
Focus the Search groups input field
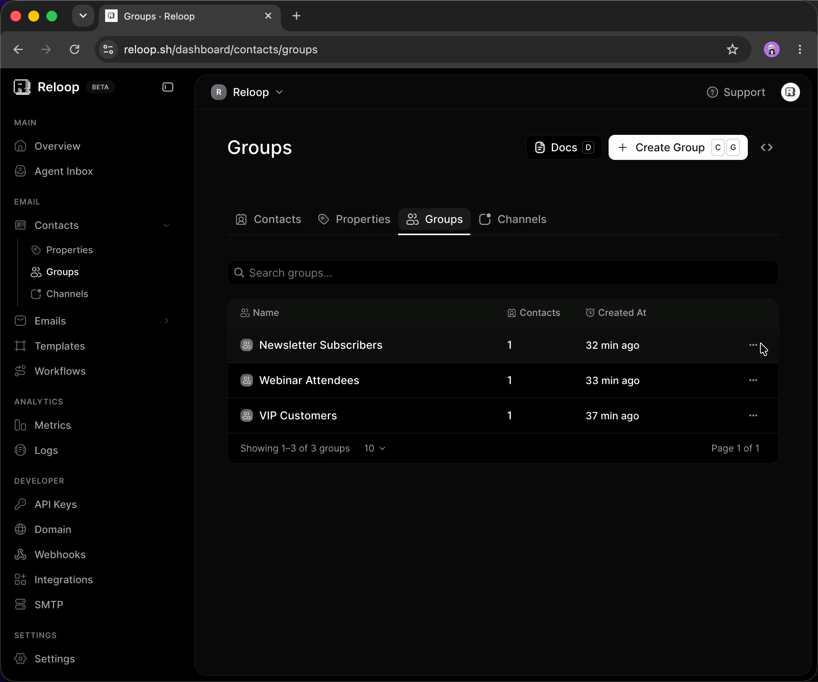tap(503, 273)
